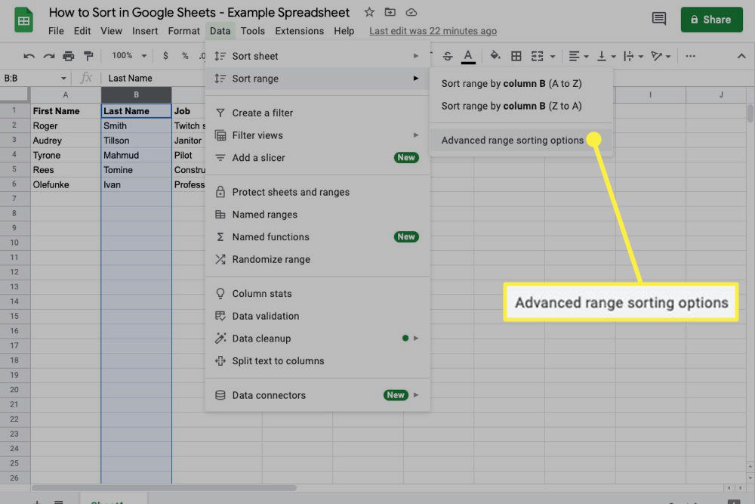Open name box dropdown arrow
The image size is (755, 504).
pos(63,78)
